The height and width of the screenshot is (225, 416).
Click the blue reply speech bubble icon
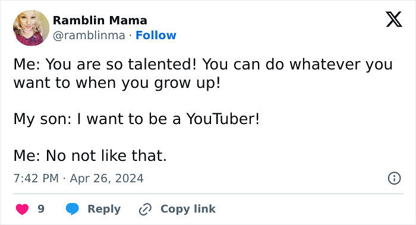click(x=72, y=209)
